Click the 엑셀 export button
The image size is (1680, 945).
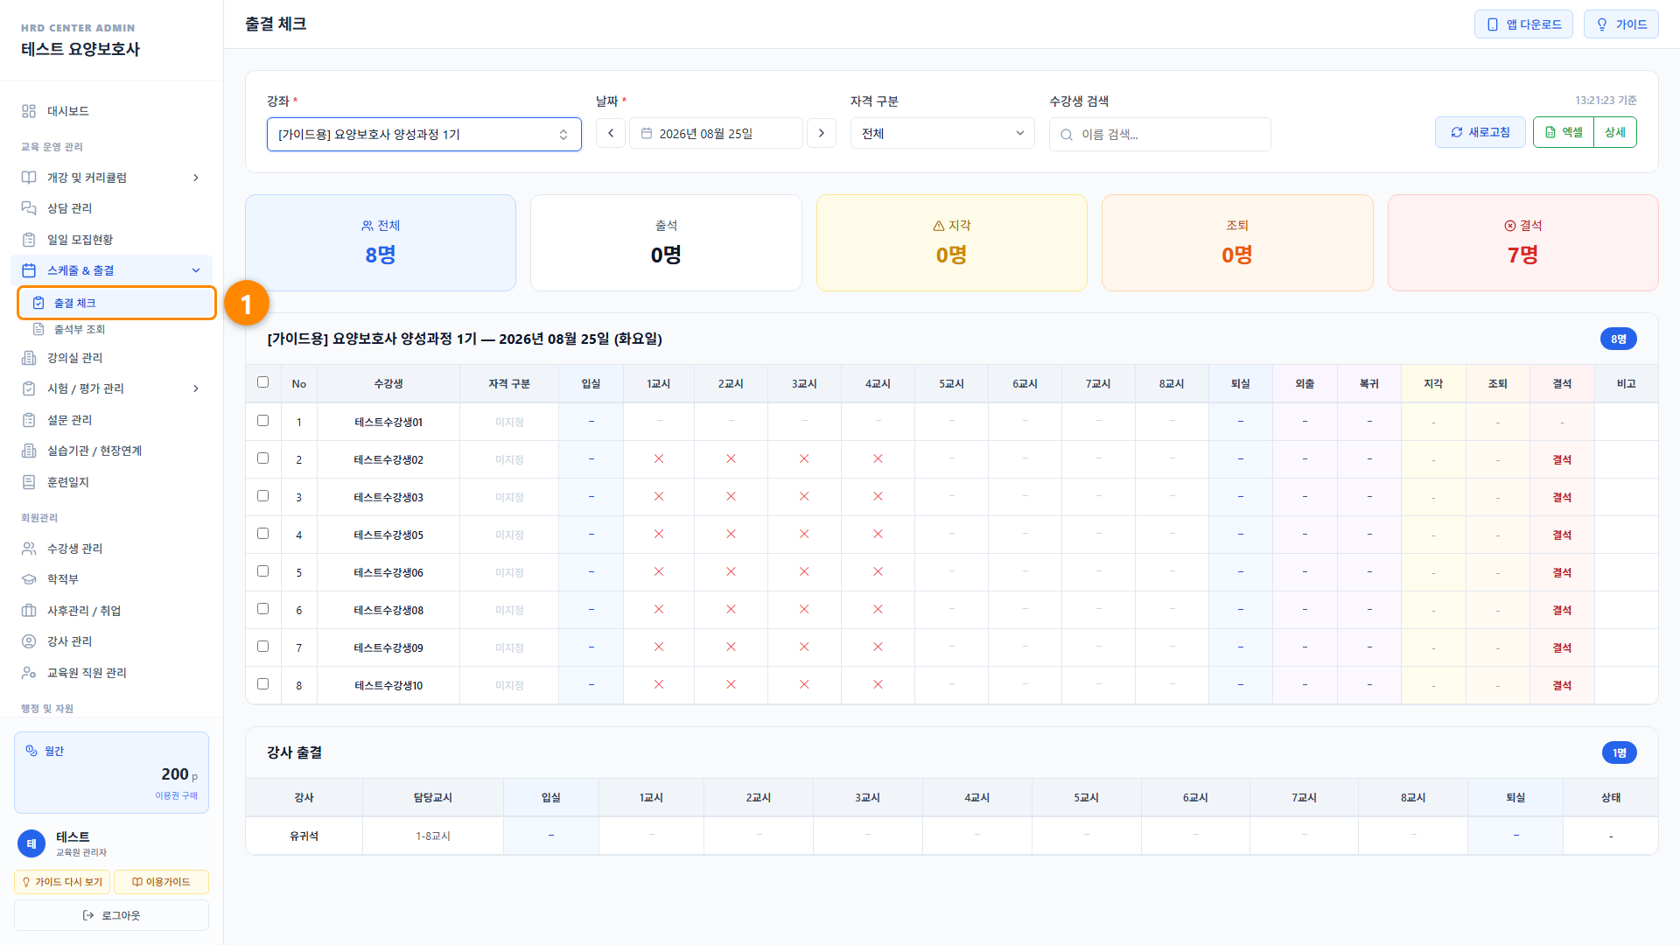pos(1564,132)
